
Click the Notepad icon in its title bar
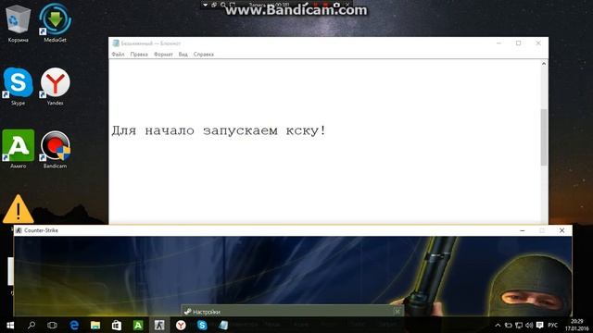pos(116,43)
